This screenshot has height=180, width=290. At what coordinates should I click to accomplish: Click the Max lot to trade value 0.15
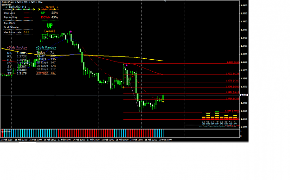click(x=26, y=32)
